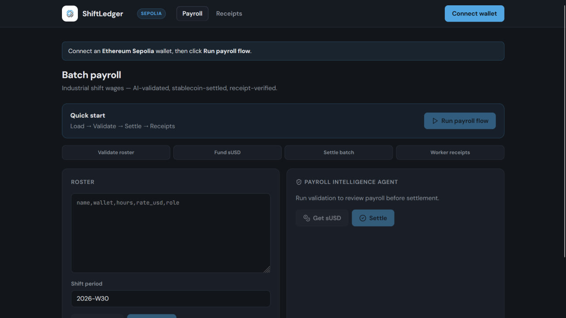Focus the roster CSV text area
This screenshot has width=566, height=318.
click(x=171, y=233)
